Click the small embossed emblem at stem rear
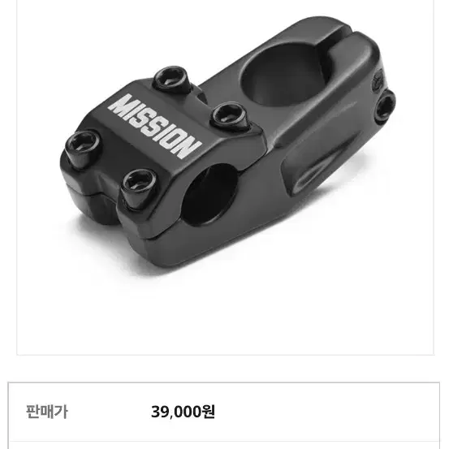 tap(378, 80)
